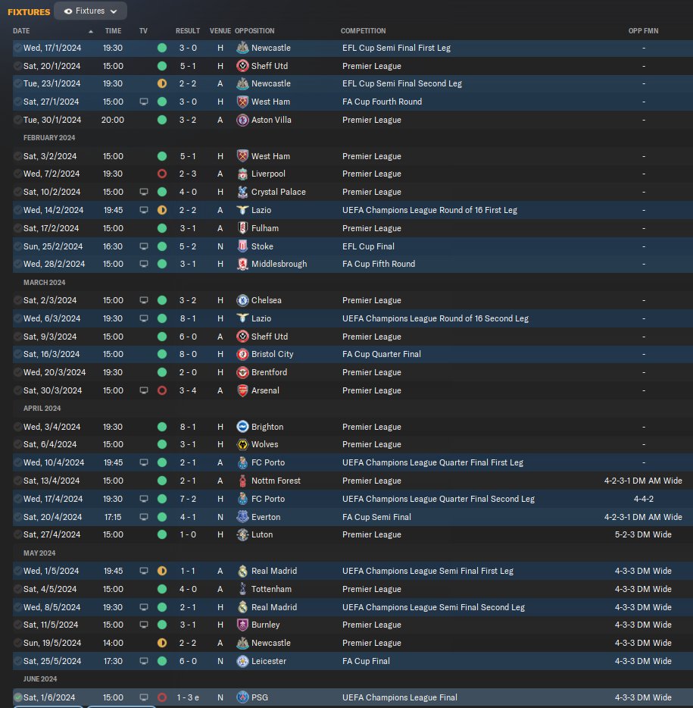Viewport: 693px width, 708px height.
Task: Sort by the OPPOSITION column header
Action: point(254,31)
